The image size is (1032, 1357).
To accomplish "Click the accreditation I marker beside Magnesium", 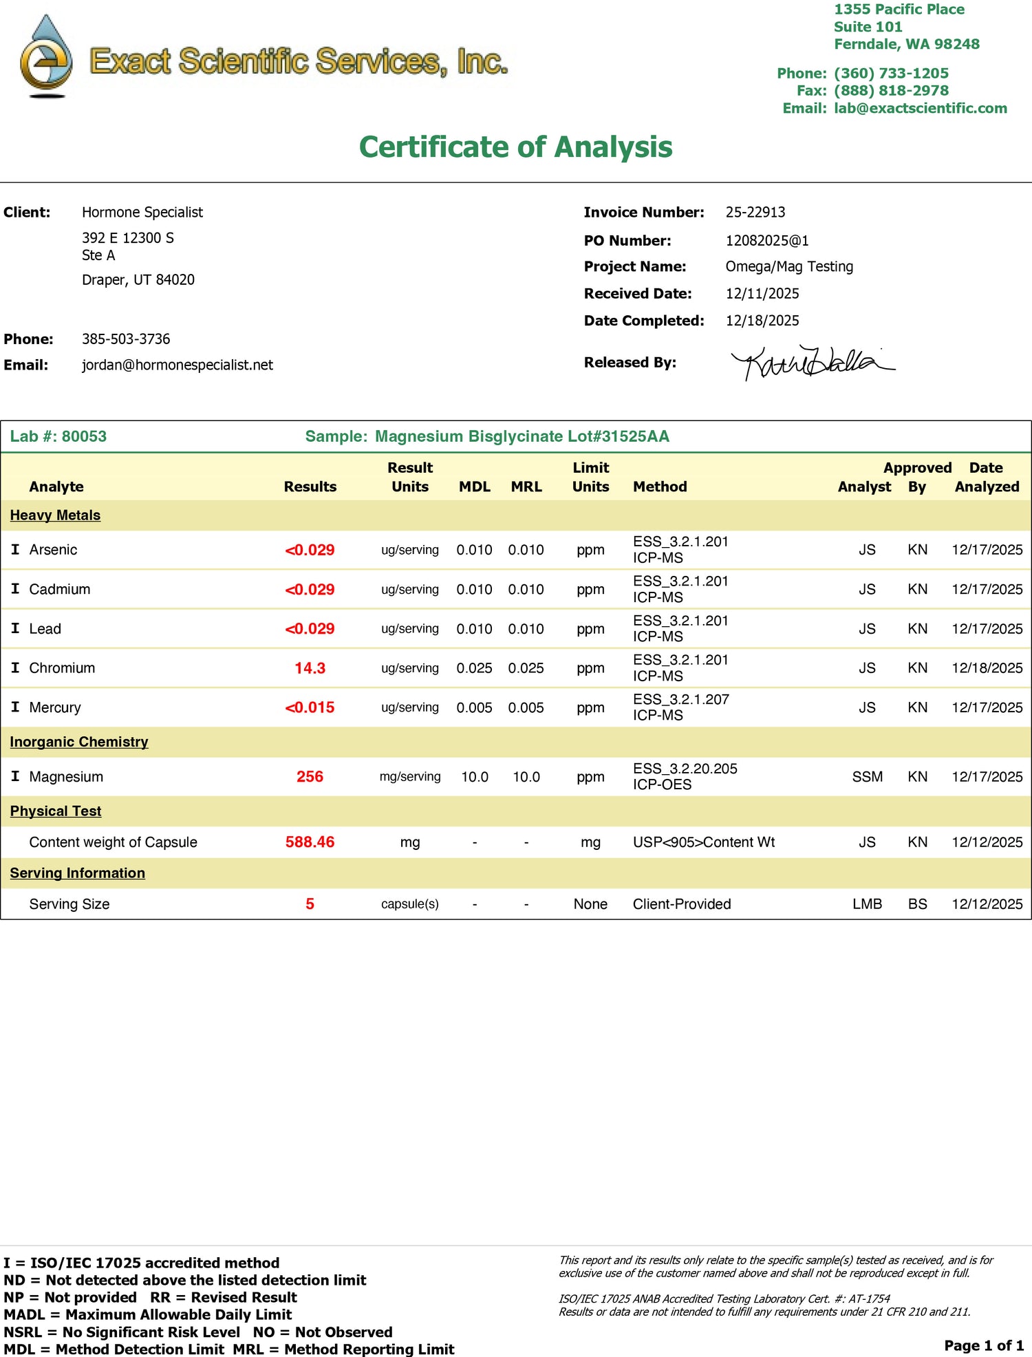I will pyautogui.click(x=15, y=776).
